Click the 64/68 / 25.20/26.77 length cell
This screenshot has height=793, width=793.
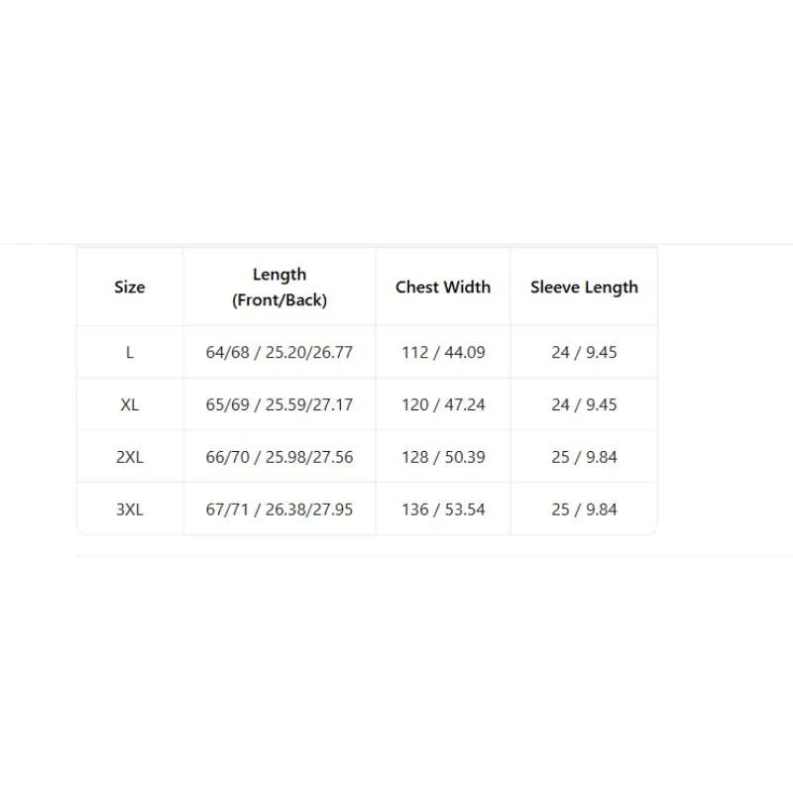pyautogui.click(x=280, y=352)
